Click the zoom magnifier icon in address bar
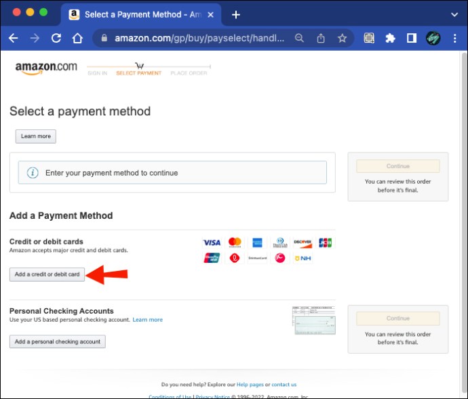Viewport: 468px width, 399px height. pyautogui.click(x=299, y=38)
